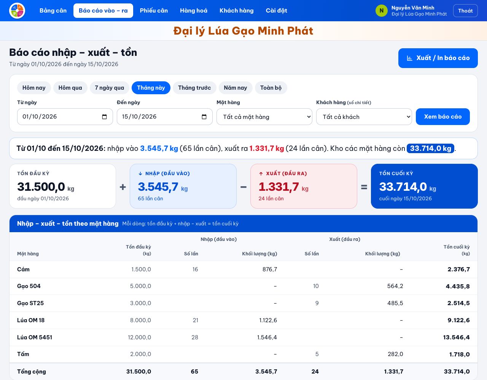The width and height of the screenshot is (487, 380).
Task: Click the Tổng cộng row label
Action: (32, 372)
